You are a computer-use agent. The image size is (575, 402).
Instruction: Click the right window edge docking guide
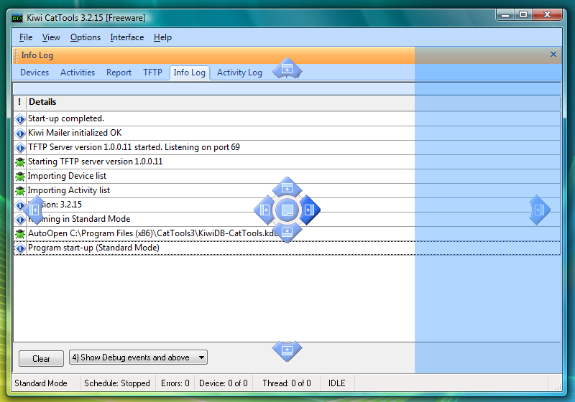(540, 210)
